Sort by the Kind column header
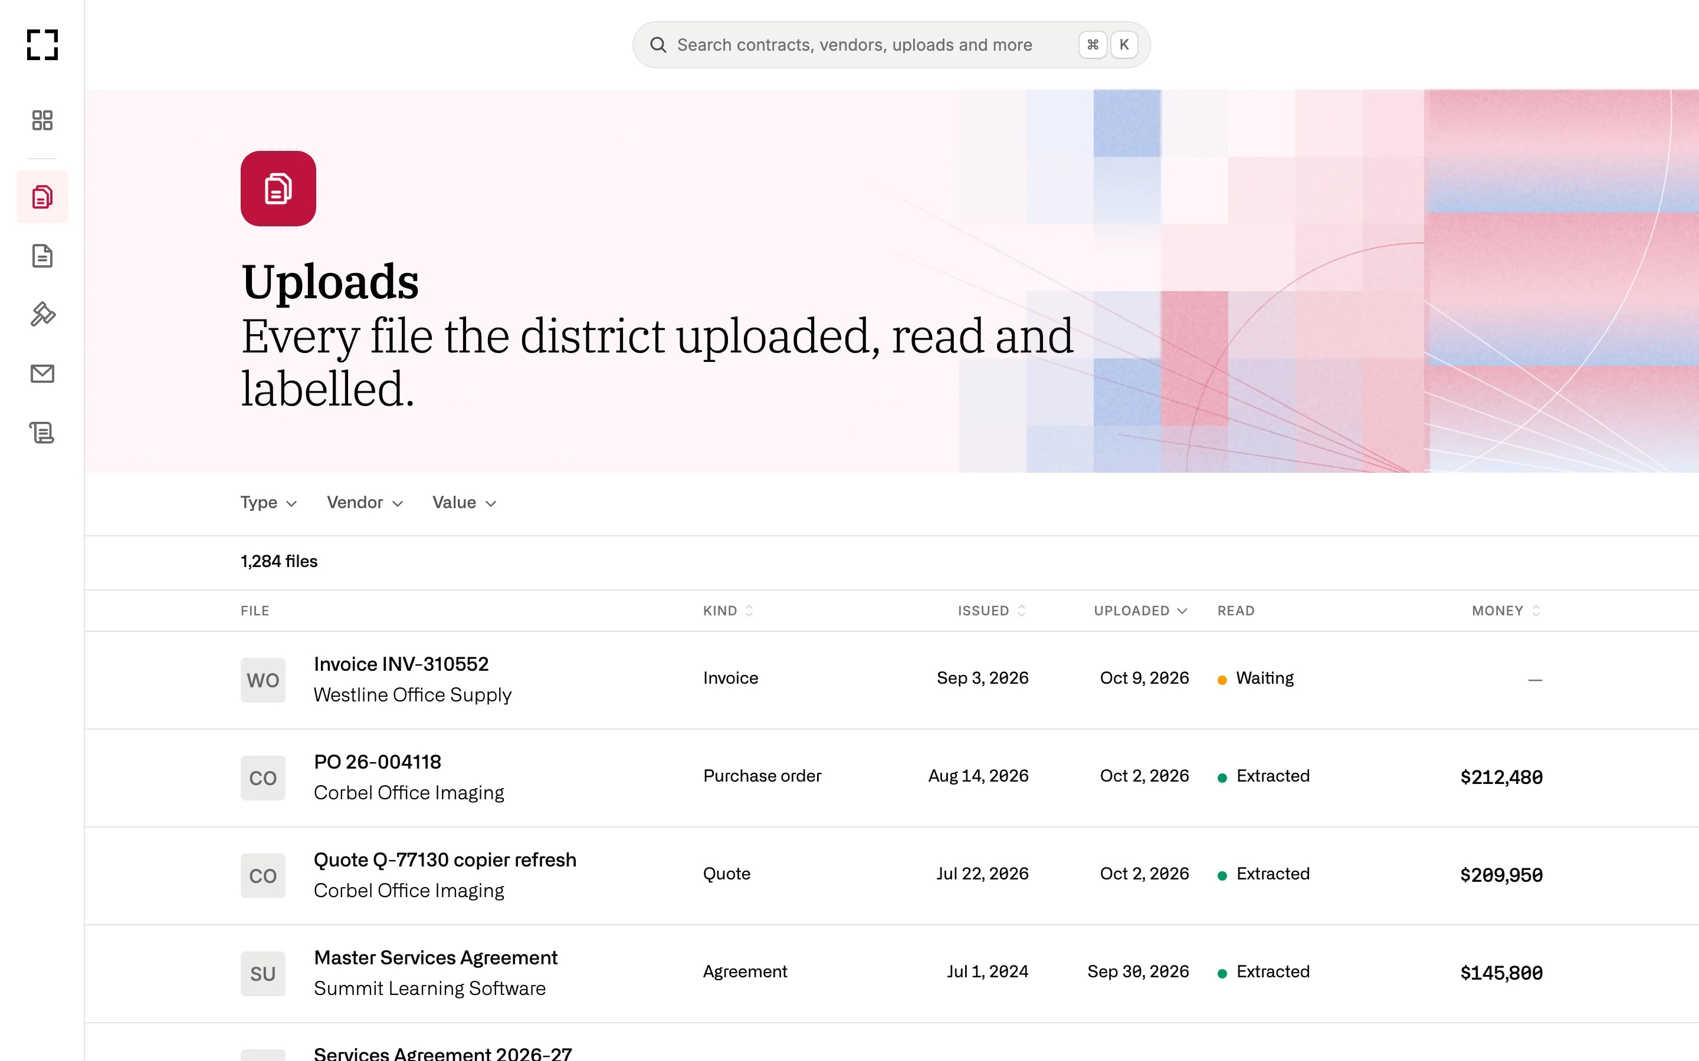The width and height of the screenshot is (1699, 1061). point(728,611)
